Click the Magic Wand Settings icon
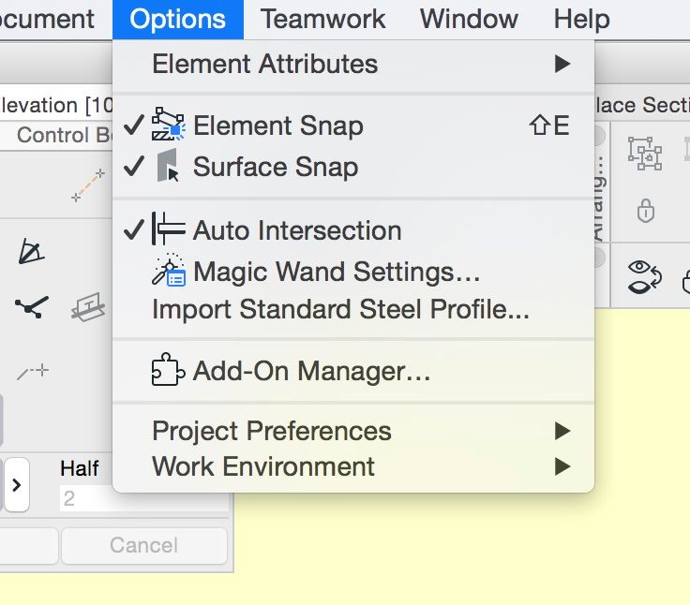Image resolution: width=690 pixels, height=605 pixels. [x=169, y=272]
